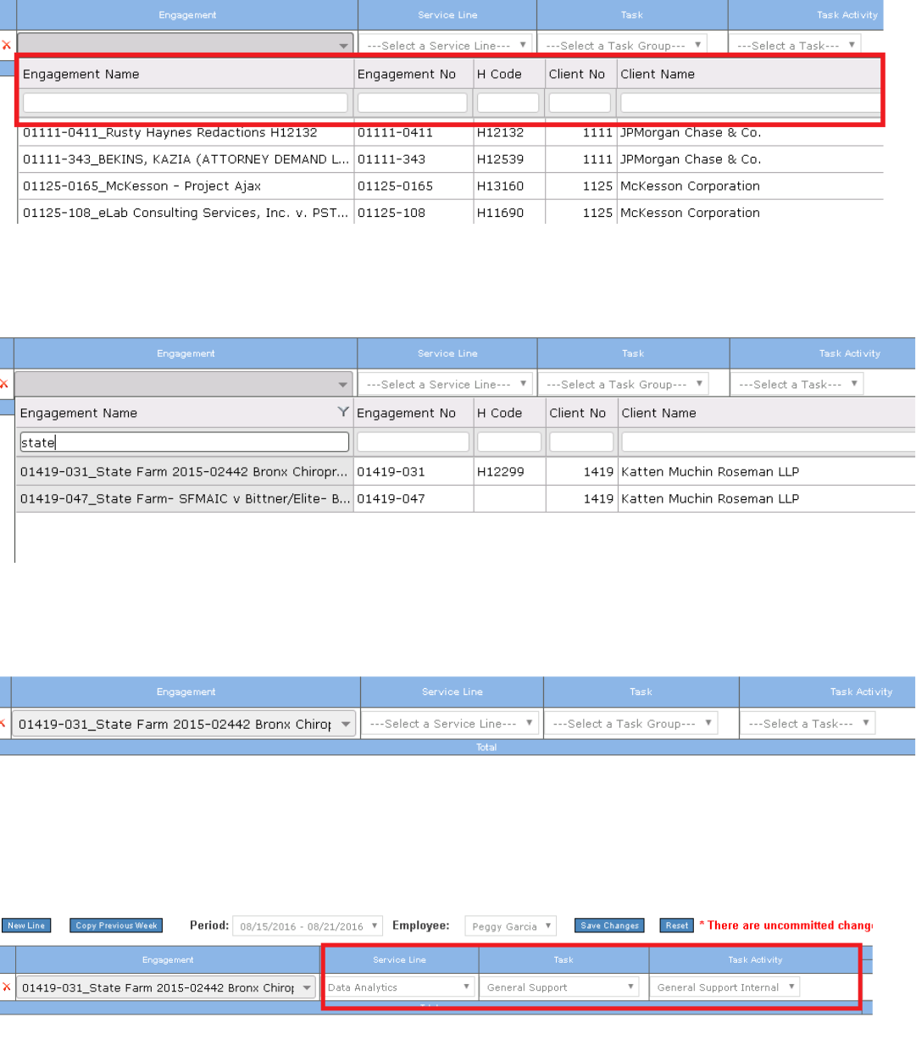Click the engagement number cell 01419-047
This screenshot has width=916, height=1056.
(x=391, y=498)
